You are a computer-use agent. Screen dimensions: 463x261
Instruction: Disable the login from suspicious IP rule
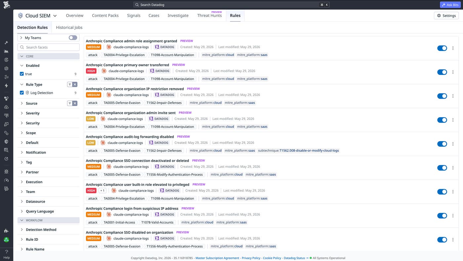tap(442, 216)
